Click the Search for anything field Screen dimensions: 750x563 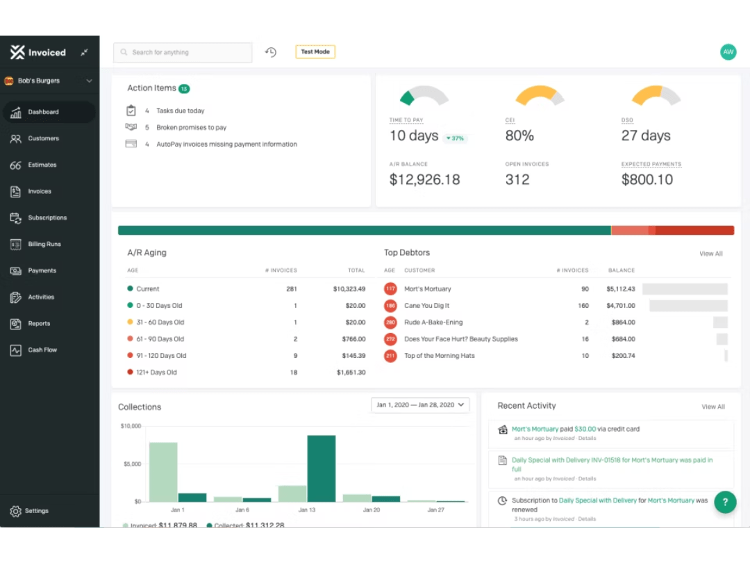[182, 51]
